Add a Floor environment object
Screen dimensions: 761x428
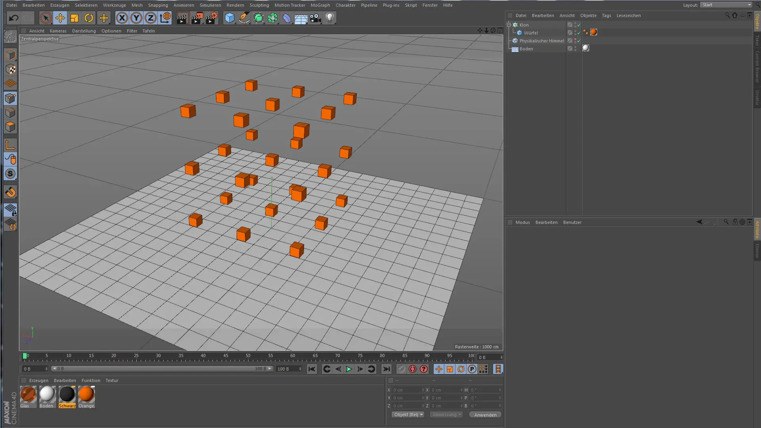(x=301, y=18)
